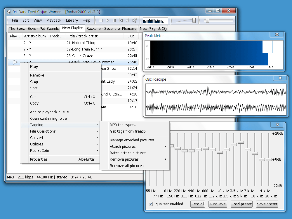This screenshot has height=219, width=292.
Task: Click the 20 kHz equalizer band slider
Action: pos(269,159)
